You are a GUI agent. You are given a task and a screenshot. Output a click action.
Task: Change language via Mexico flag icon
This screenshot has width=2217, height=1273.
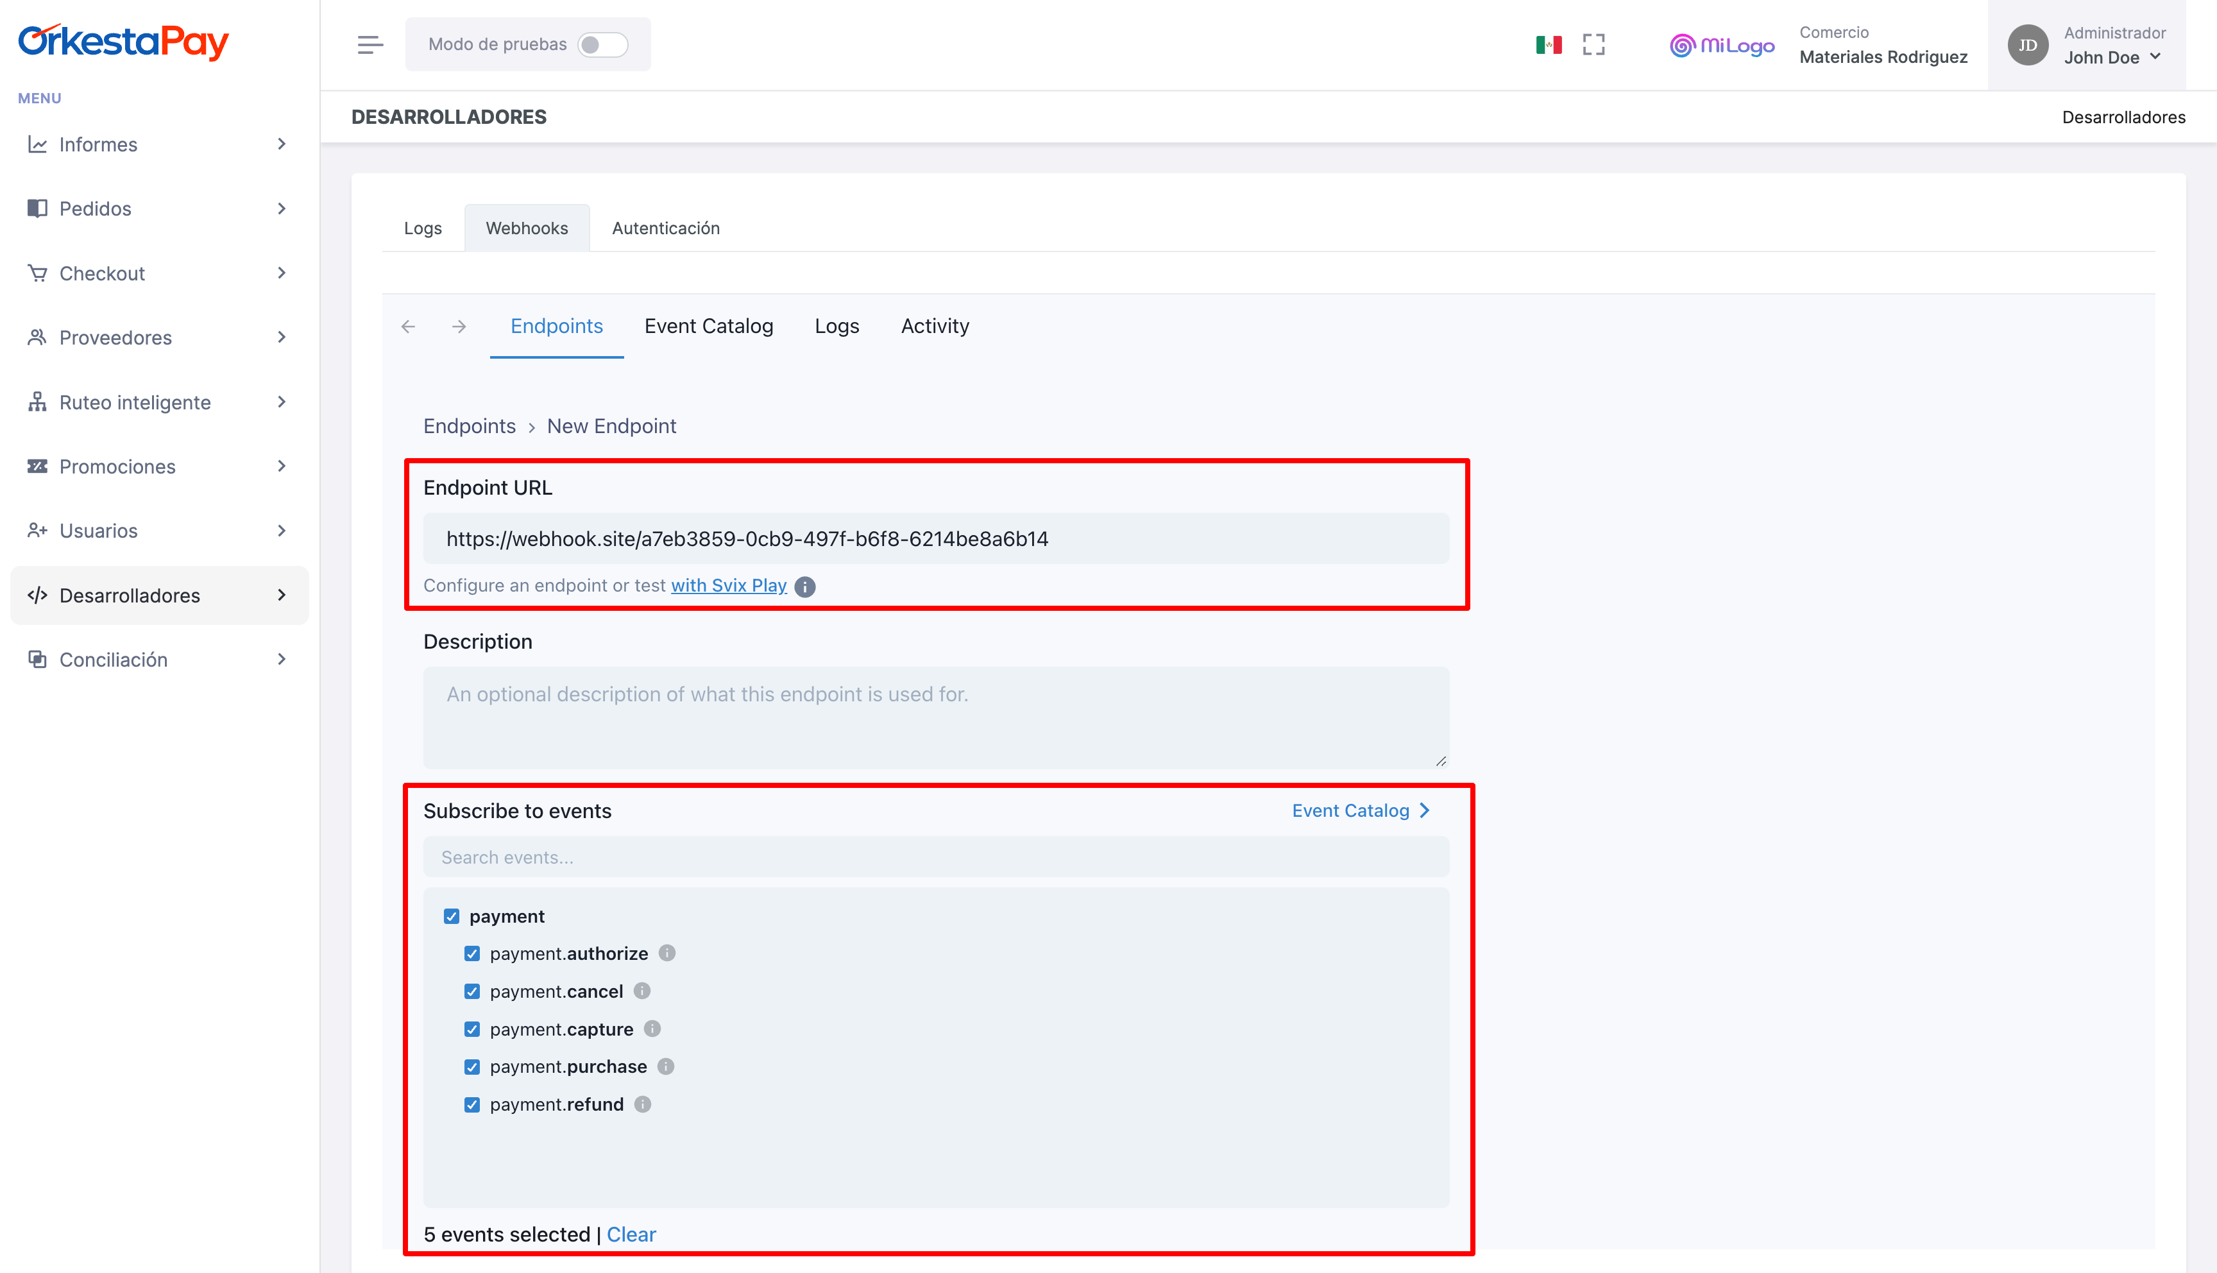pyautogui.click(x=1549, y=44)
